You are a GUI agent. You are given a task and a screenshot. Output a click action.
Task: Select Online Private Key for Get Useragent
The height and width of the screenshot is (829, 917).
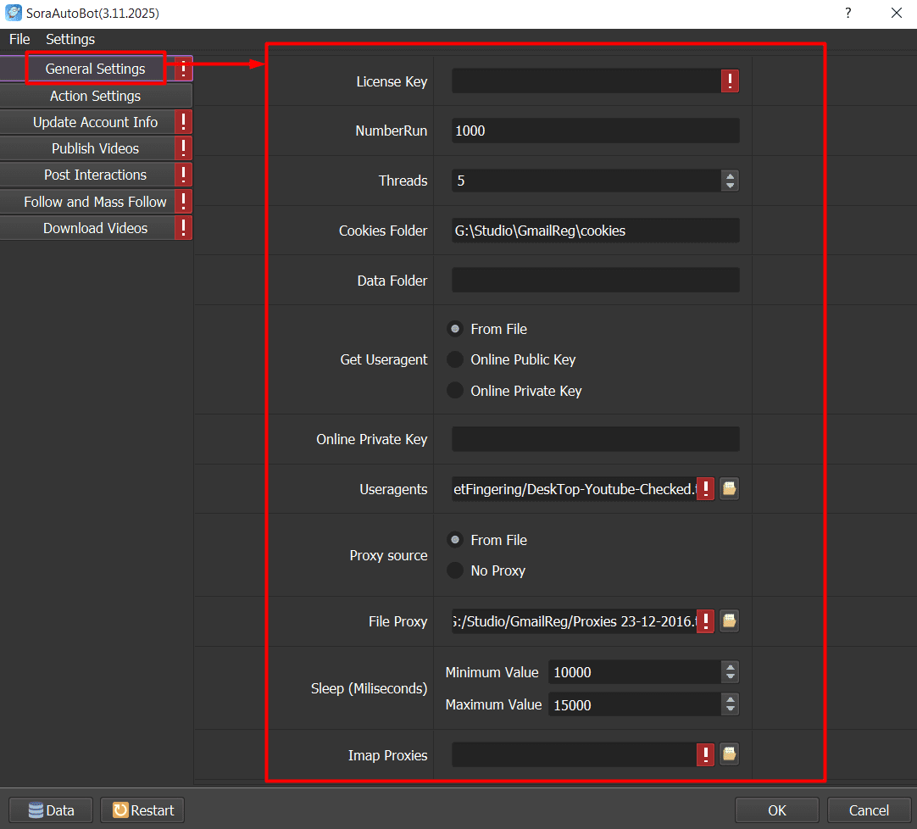(455, 391)
